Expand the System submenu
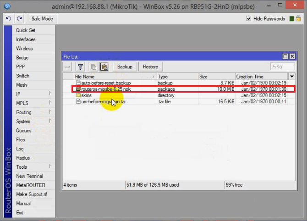 click(33, 122)
